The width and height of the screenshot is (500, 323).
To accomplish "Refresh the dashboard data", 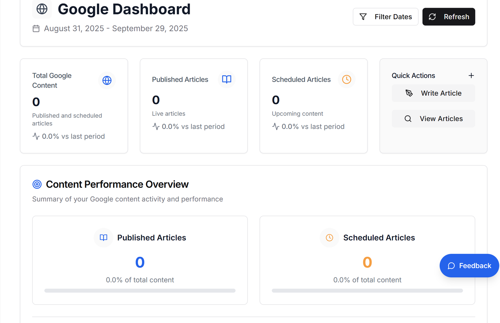I will click(x=448, y=17).
